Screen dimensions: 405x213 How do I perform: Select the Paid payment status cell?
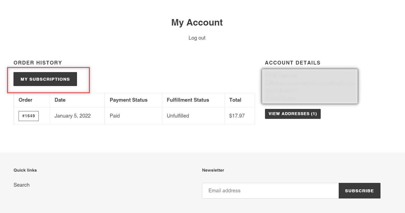[x=115, y=116]
